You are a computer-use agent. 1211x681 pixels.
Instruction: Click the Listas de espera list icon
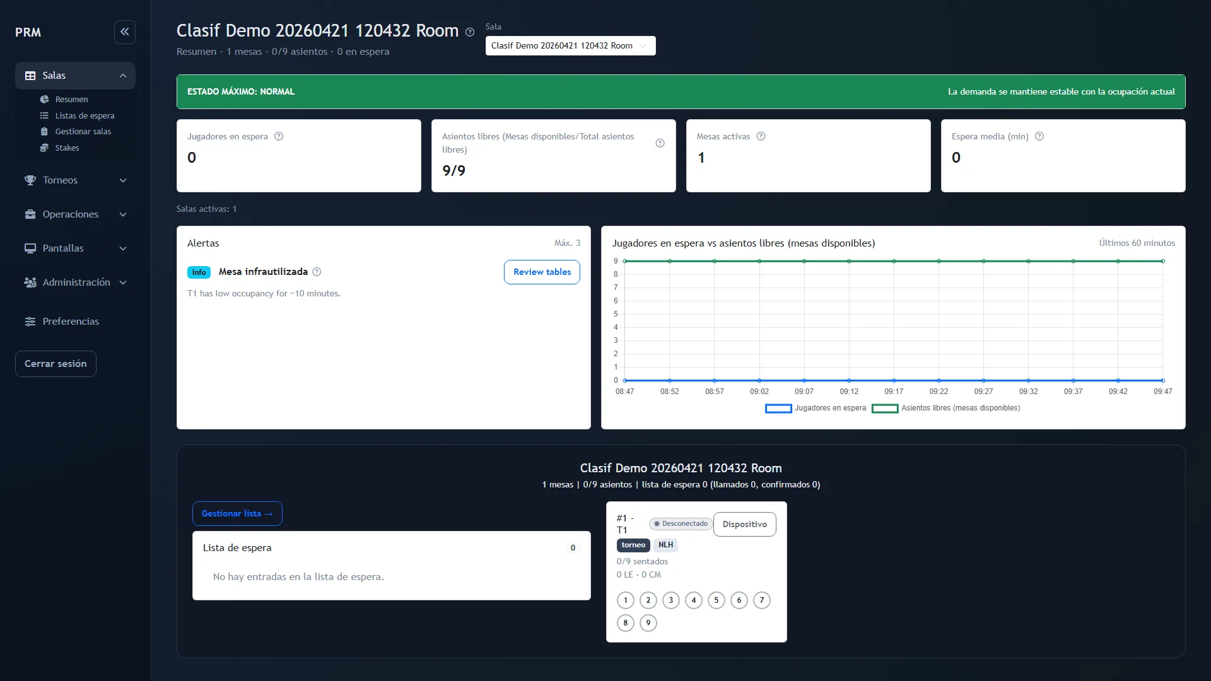coord(44,115)
